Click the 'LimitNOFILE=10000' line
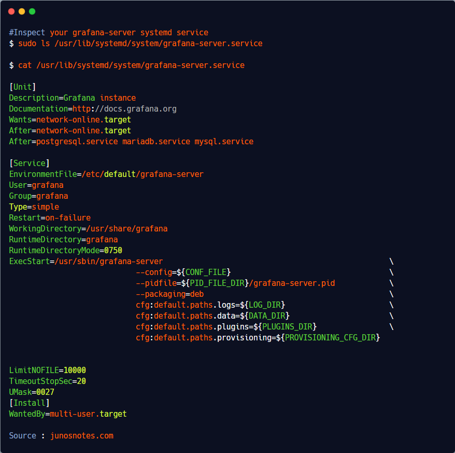The width and height of the screenshot is (455, 453). pyautogui.click(x=48, y=370)
